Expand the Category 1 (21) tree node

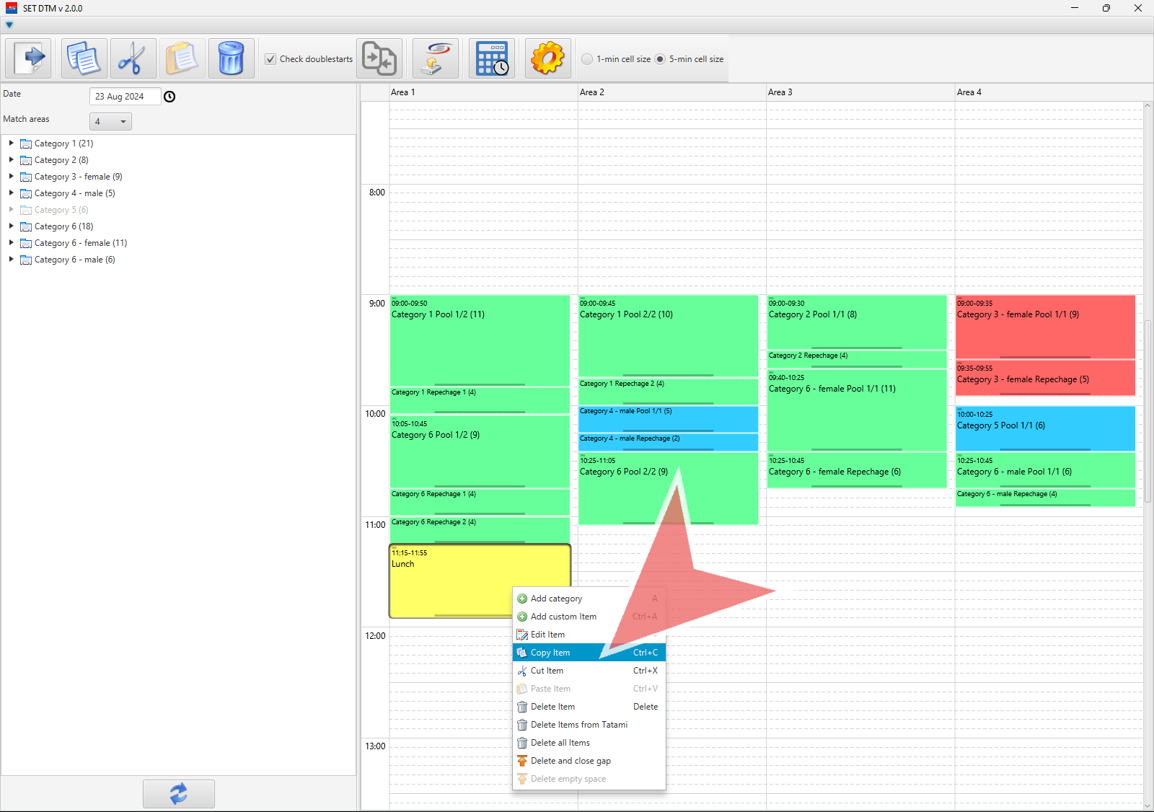tap(12, 144)
